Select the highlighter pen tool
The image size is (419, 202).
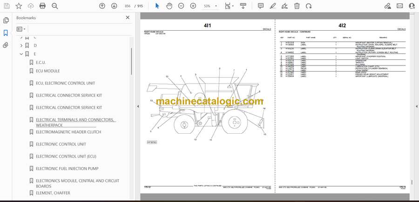click(x=272, y=6)
